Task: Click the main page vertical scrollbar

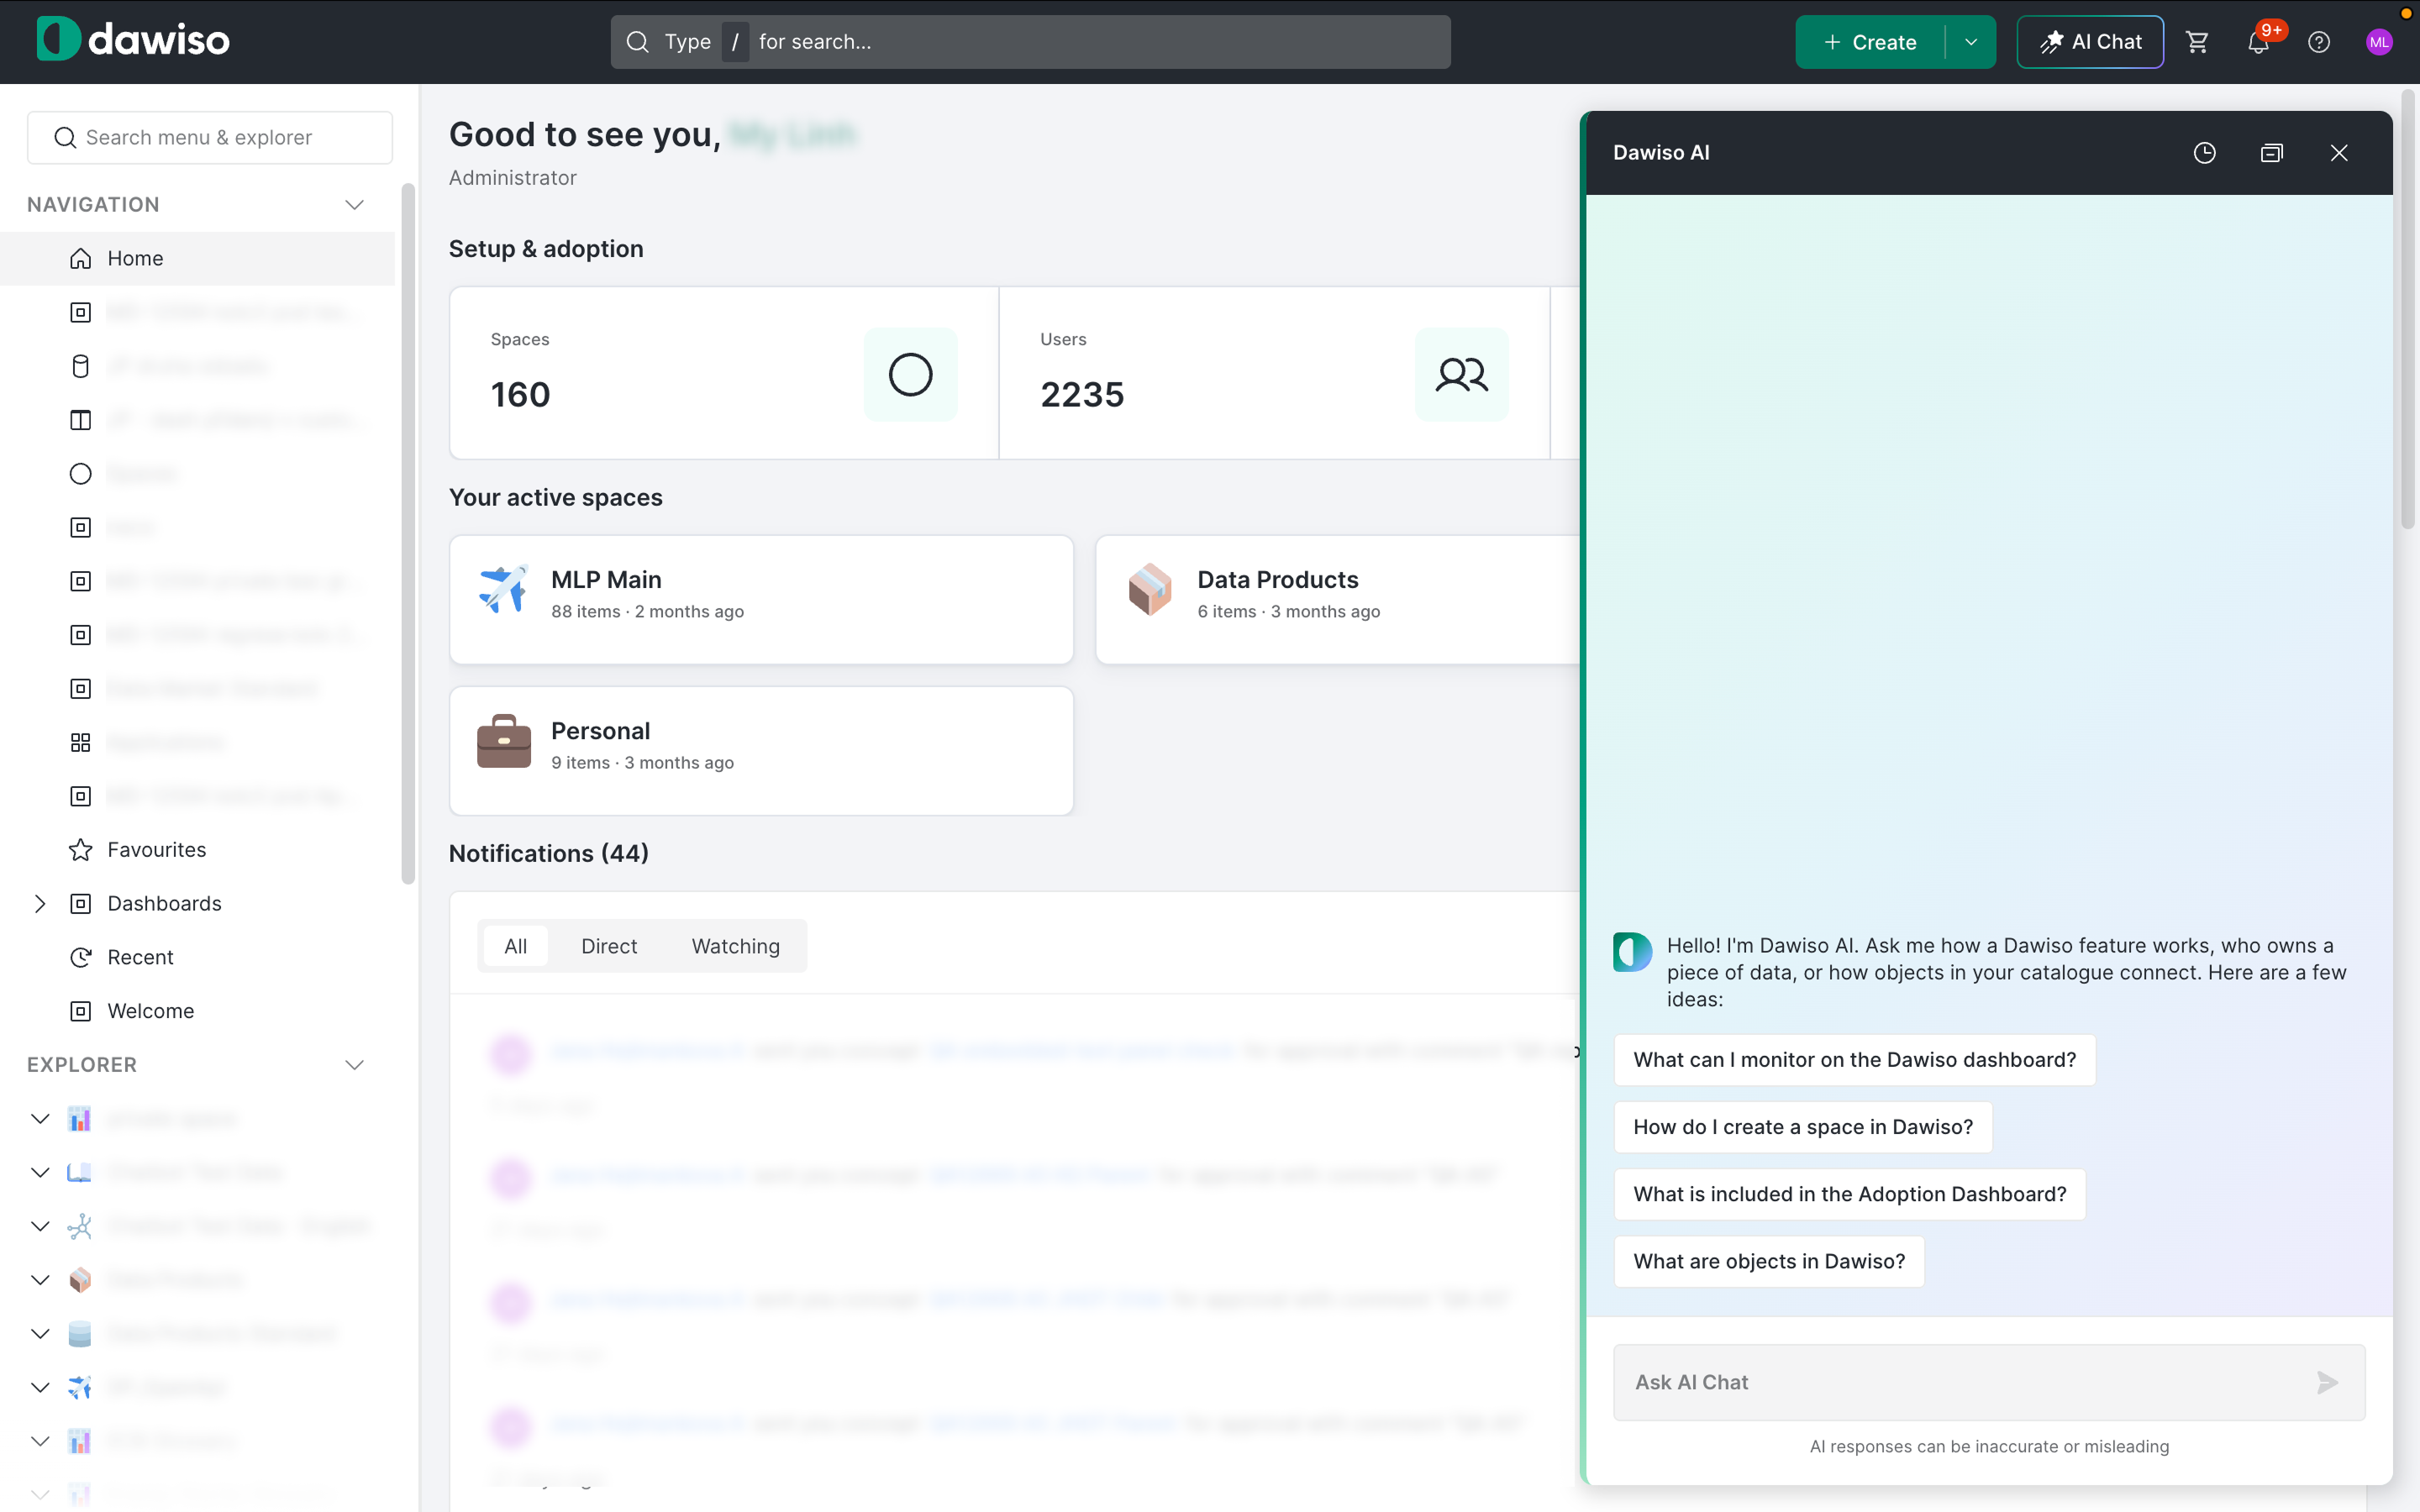Action: (x=2408, y=310)
